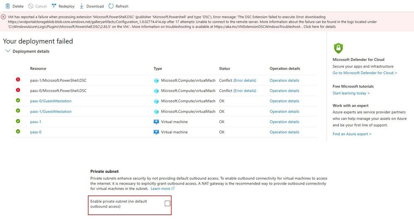The height and width of the screenshot is (221, 414).
Task: Click the Virtual machine icon for pass-1
Action: [156, 122]
